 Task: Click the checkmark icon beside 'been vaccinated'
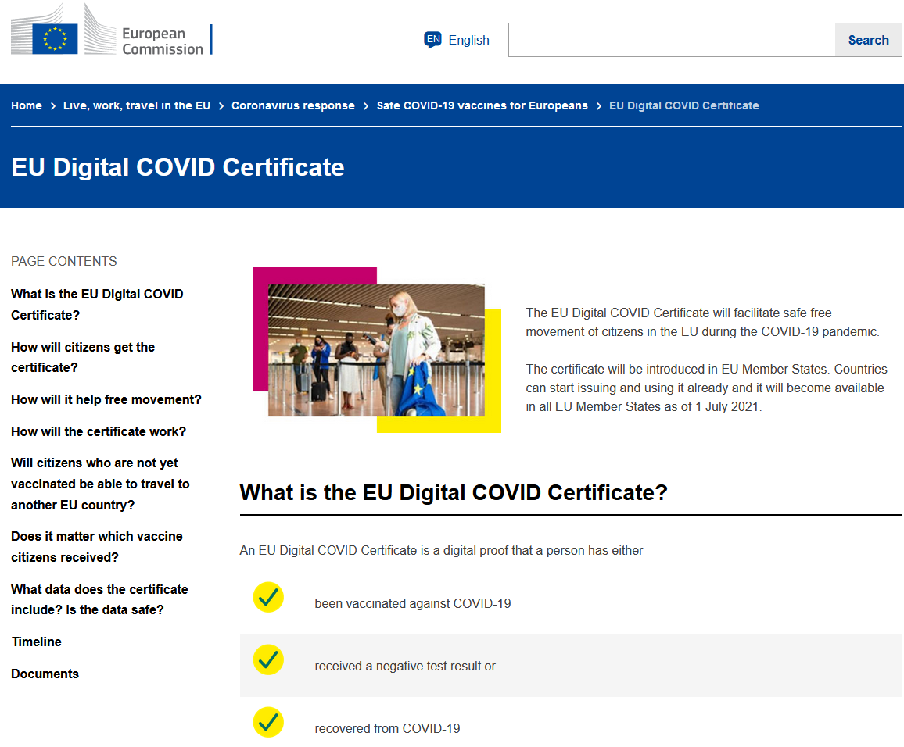click(x=269, y=597)
